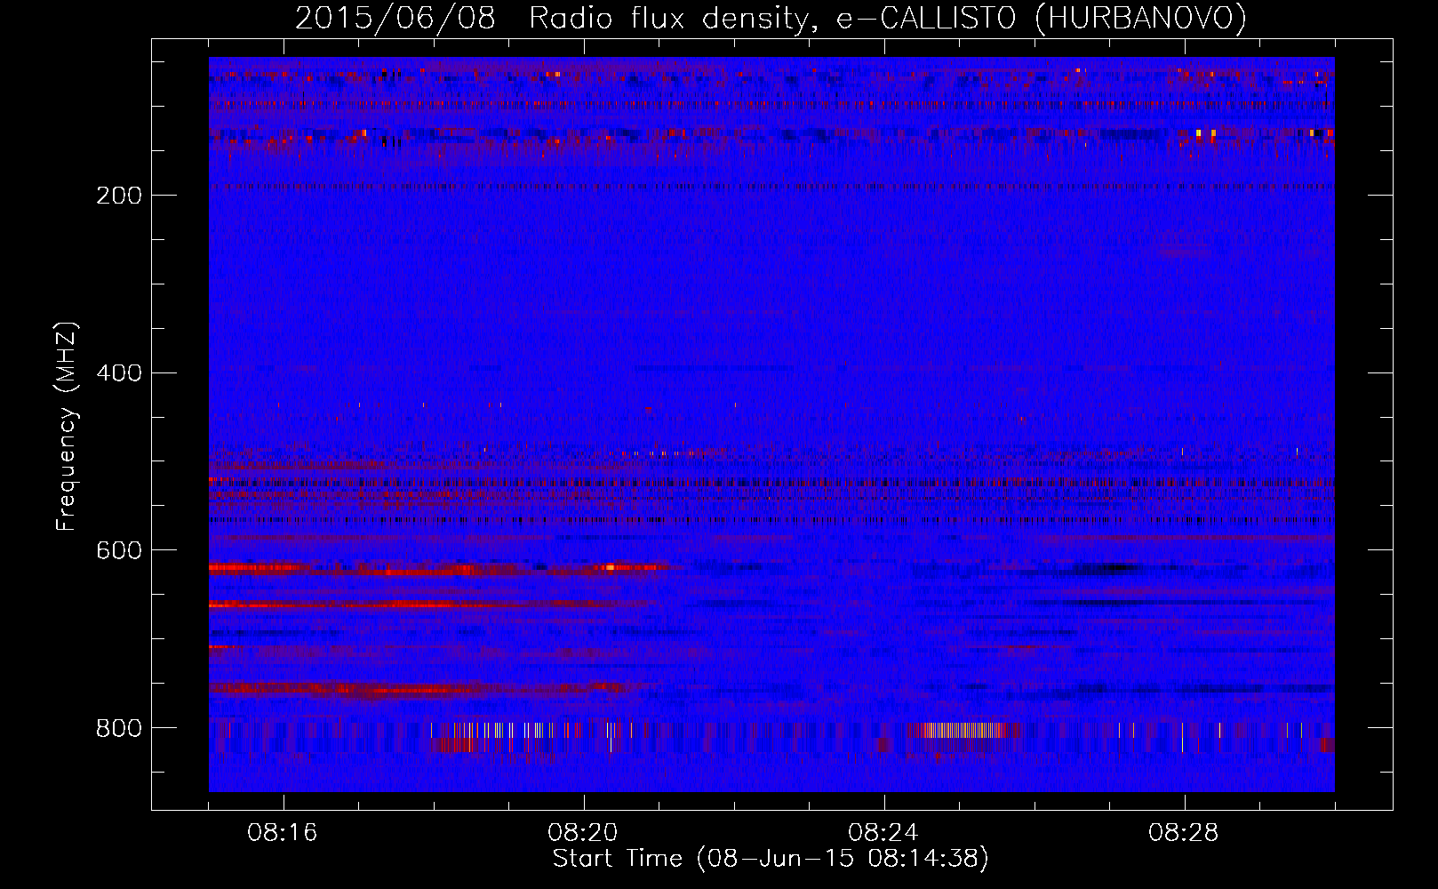Click the '600' frequency tick label
Image resolution: width=1438 pixels, height=889 pixels.
pyautogui.click(x=119, y=551)
